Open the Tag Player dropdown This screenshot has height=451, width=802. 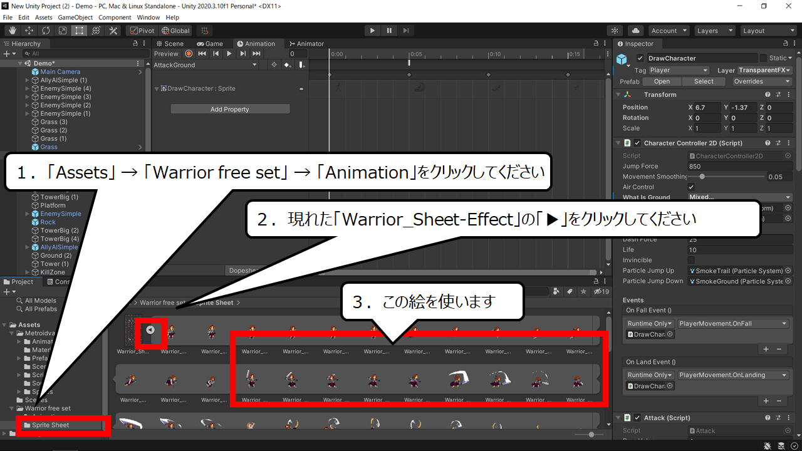[x=679, y=70]
